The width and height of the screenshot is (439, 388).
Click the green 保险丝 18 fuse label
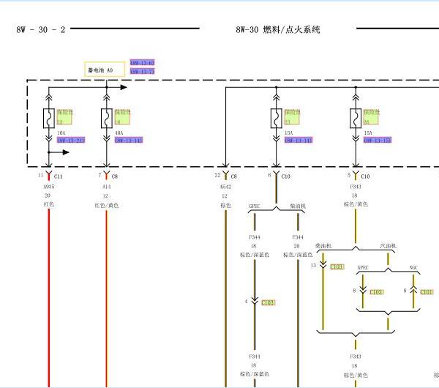pos(122,117)
